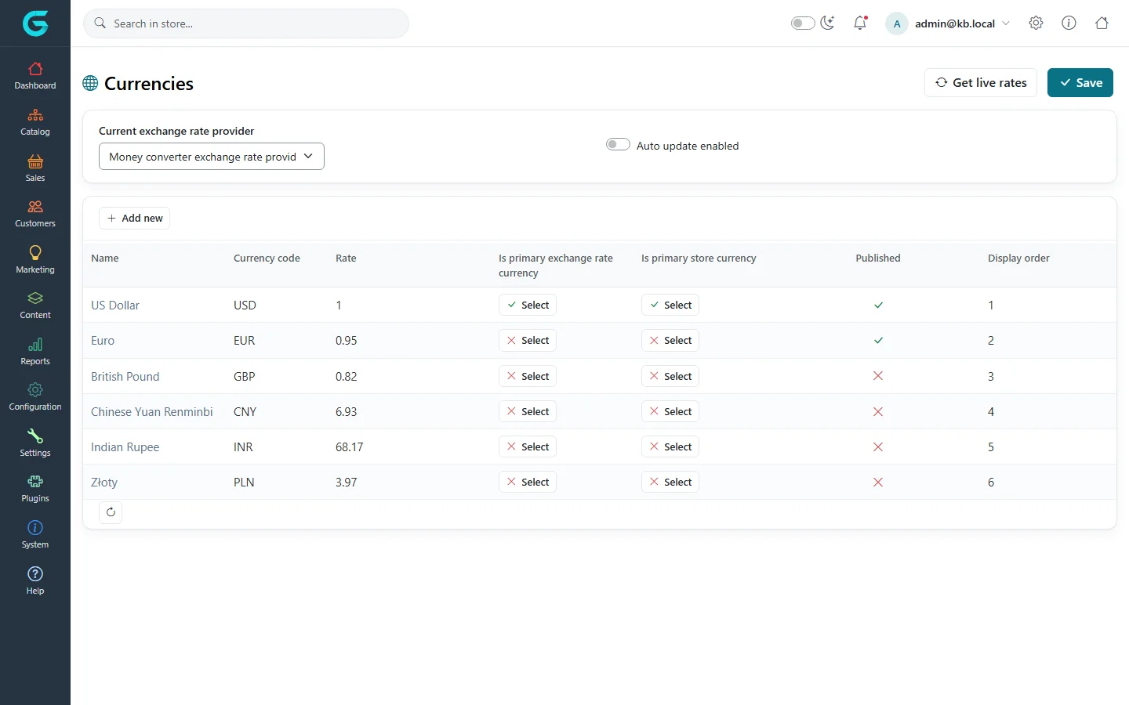Click the info circle icon in header
This screenshot has width=1129, height=705.
1069,23
